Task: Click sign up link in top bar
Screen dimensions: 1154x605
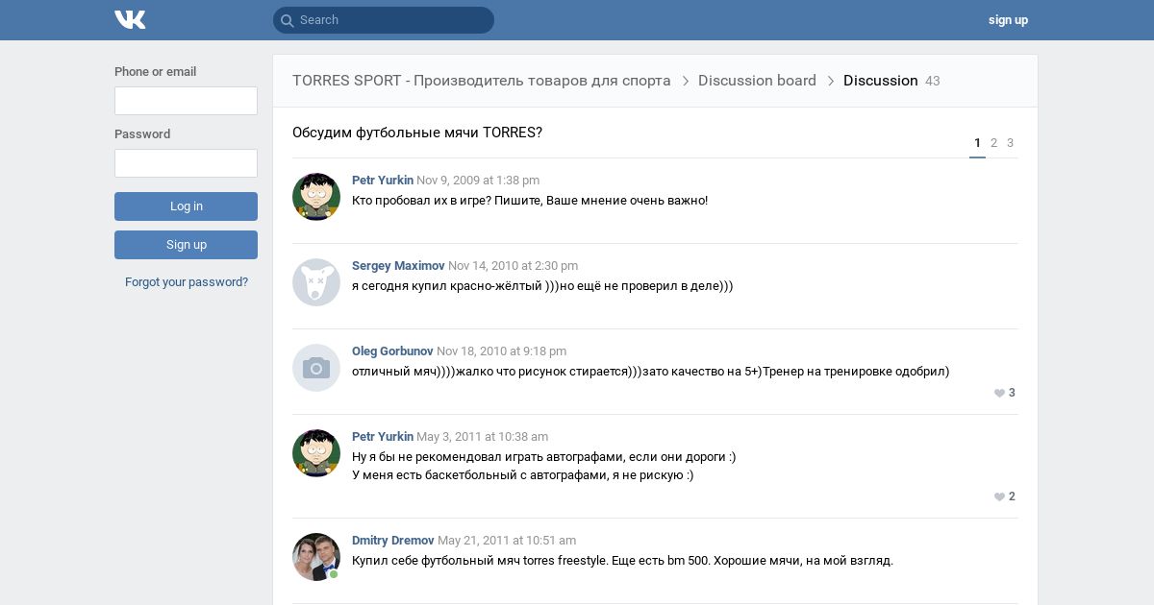Action: [x=1008, y=20]
